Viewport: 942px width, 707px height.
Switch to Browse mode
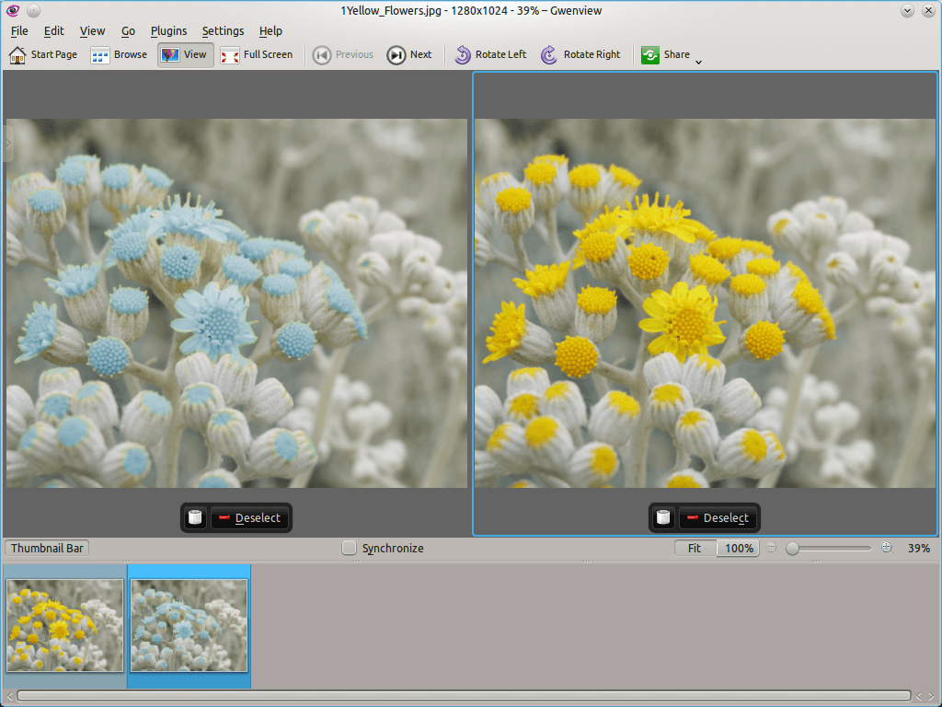(120, 54)
